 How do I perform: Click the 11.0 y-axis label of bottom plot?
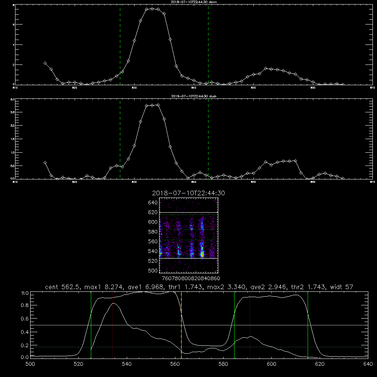(25, 293)
